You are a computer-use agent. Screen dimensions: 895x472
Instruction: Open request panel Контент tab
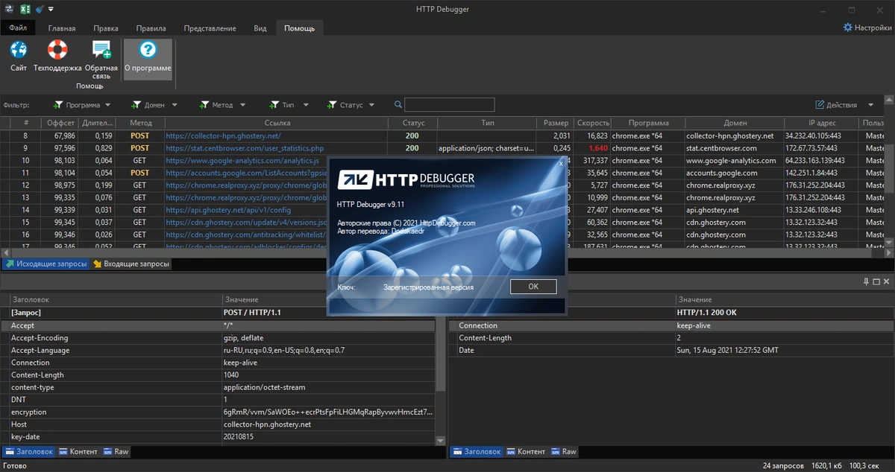click(78, 451)
